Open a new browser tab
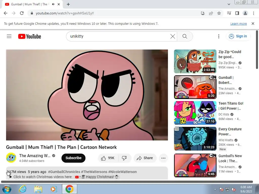 click(68, 4)
